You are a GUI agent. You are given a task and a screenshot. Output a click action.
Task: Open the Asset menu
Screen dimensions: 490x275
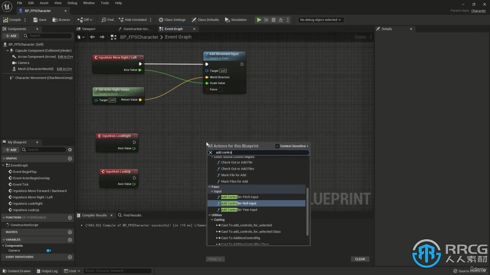[44, 3]
